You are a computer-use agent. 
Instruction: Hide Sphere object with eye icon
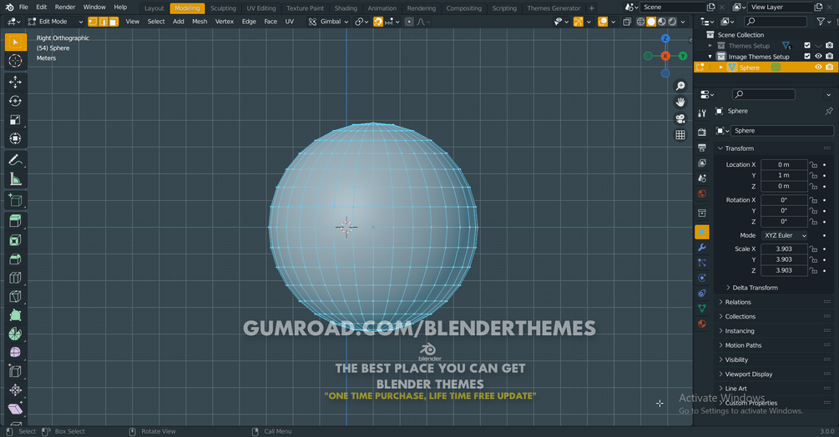point(818,68)
